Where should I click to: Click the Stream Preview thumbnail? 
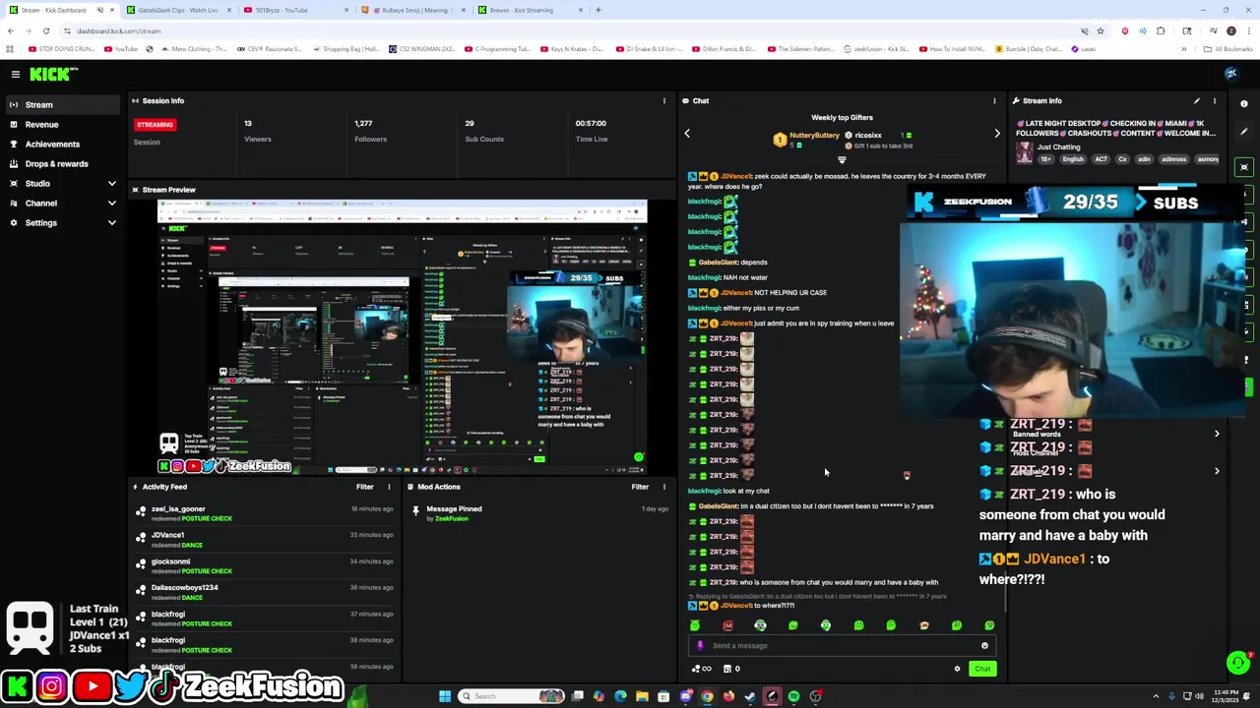click(x=403, y=337)
